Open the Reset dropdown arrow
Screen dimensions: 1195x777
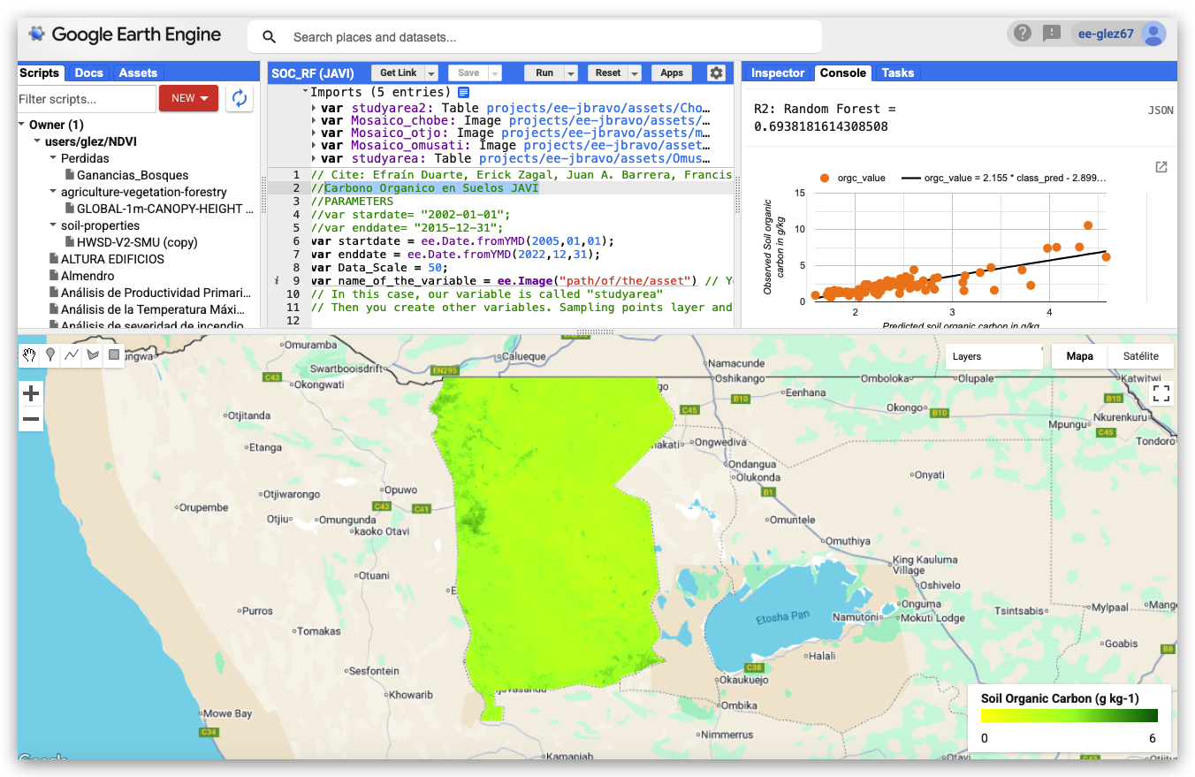pyautogui.click(x=634, y=73)
